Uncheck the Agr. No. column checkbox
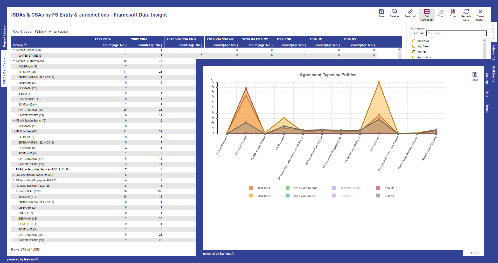This screenshot has width=498, height=263. 414,52
